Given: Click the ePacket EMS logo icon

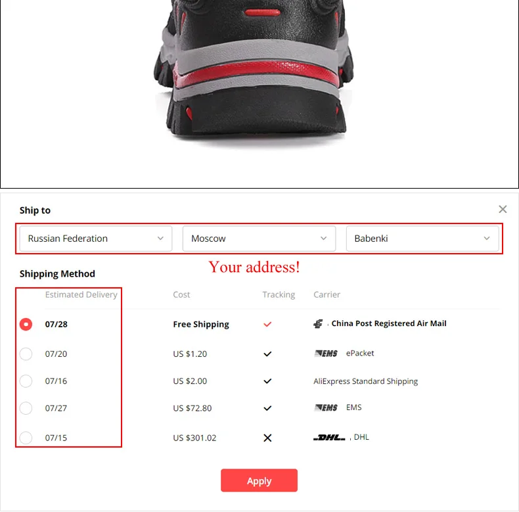Looking at the screenshot, I should pos(326,354).
